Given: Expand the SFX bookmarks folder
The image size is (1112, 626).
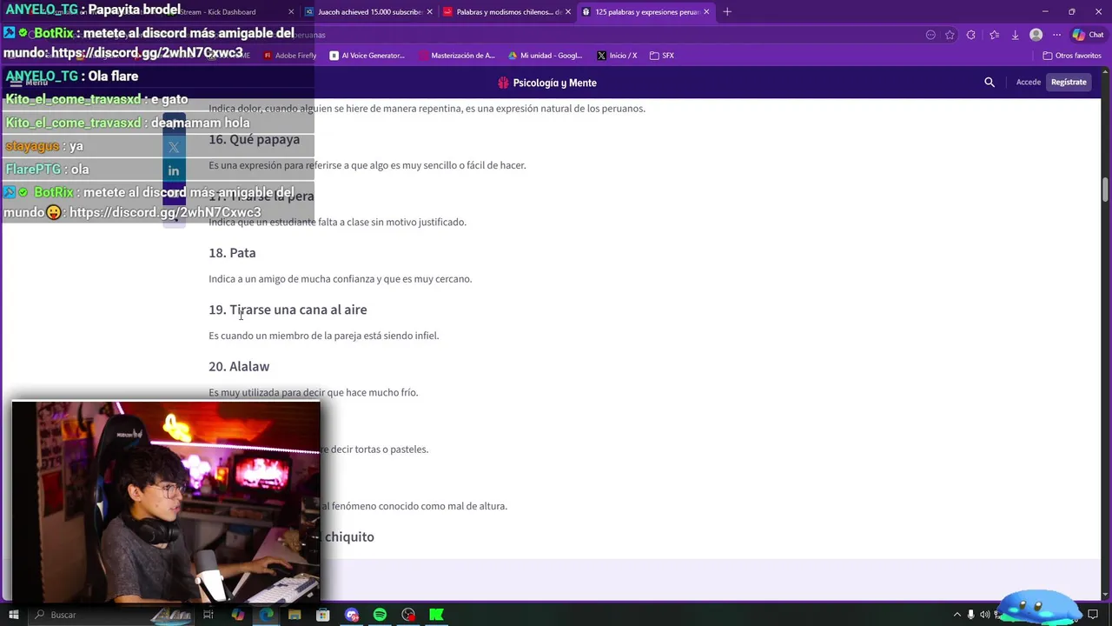Looking at the screenshot, I should point(662,56).
